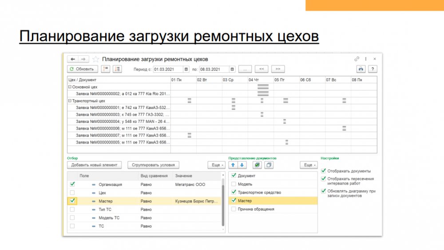
Task: Click the Добавить новый элемент button
Action: click(95, 165)
